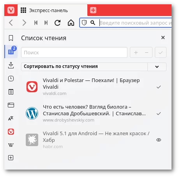This screenshot has width=179, height=177.
Task: Open the Window panel icon
Action: coord(11,105)
